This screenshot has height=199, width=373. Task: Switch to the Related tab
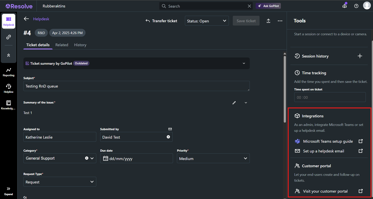tap(62, 45)
